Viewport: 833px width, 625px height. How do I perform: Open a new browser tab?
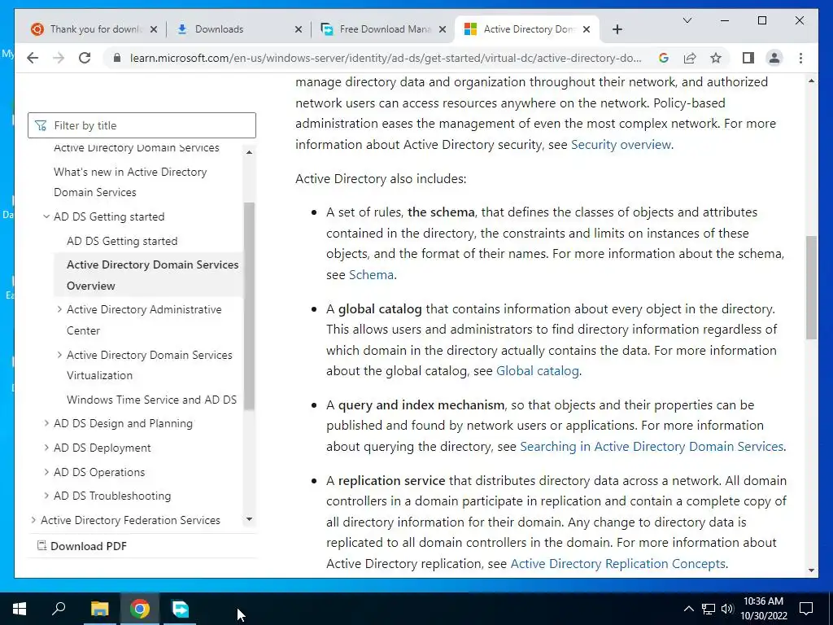click(617, 29)
